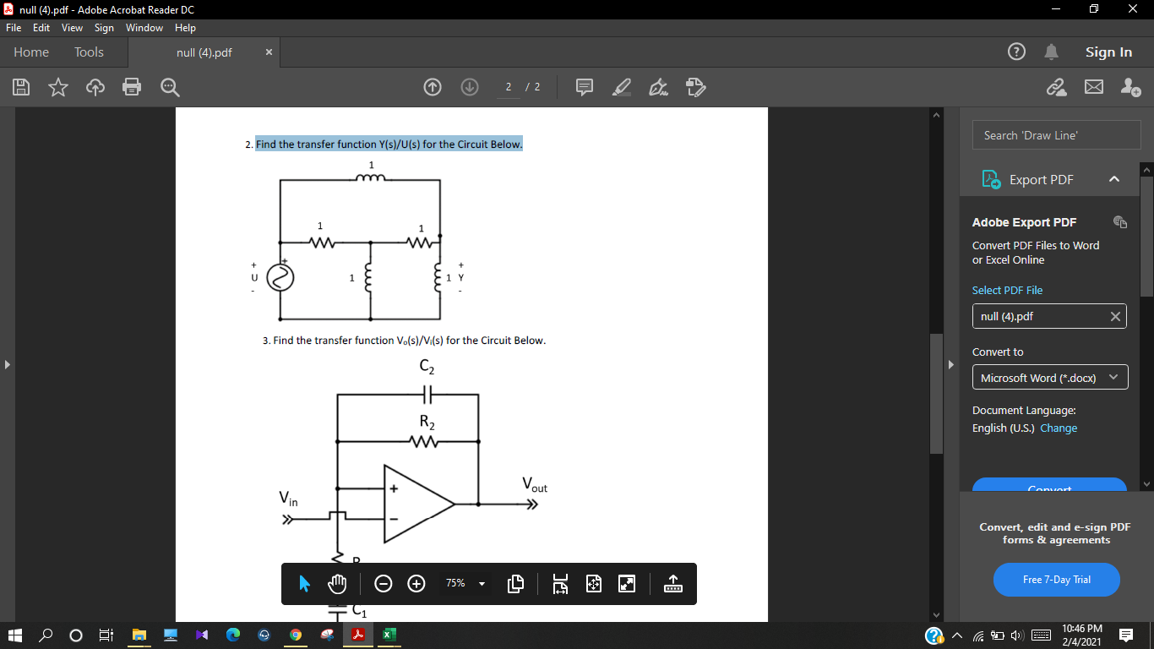Open the View menu
1154x649 pixels.
click(x=72, y=27)
